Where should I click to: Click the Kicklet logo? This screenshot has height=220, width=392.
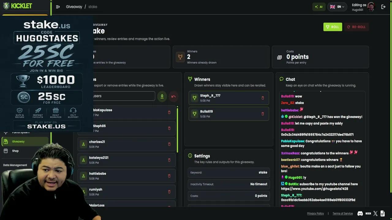17,6
